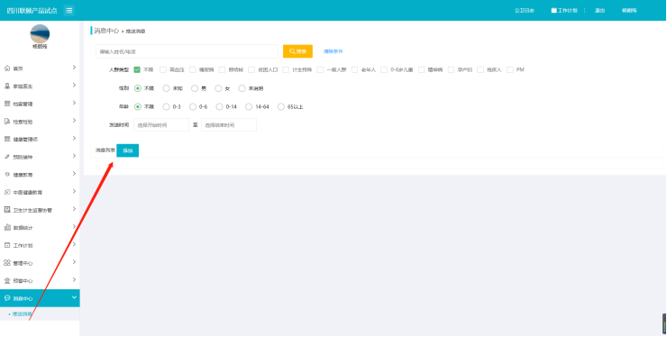
Task: Click the 预警中心 alarm icon in sidebar
Action: pos(7,280)
